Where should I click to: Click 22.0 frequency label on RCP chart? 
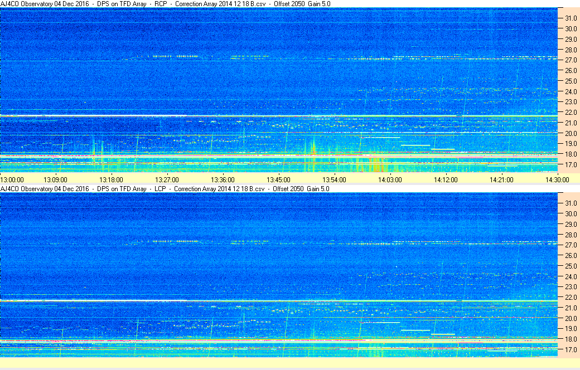[571, 113]
